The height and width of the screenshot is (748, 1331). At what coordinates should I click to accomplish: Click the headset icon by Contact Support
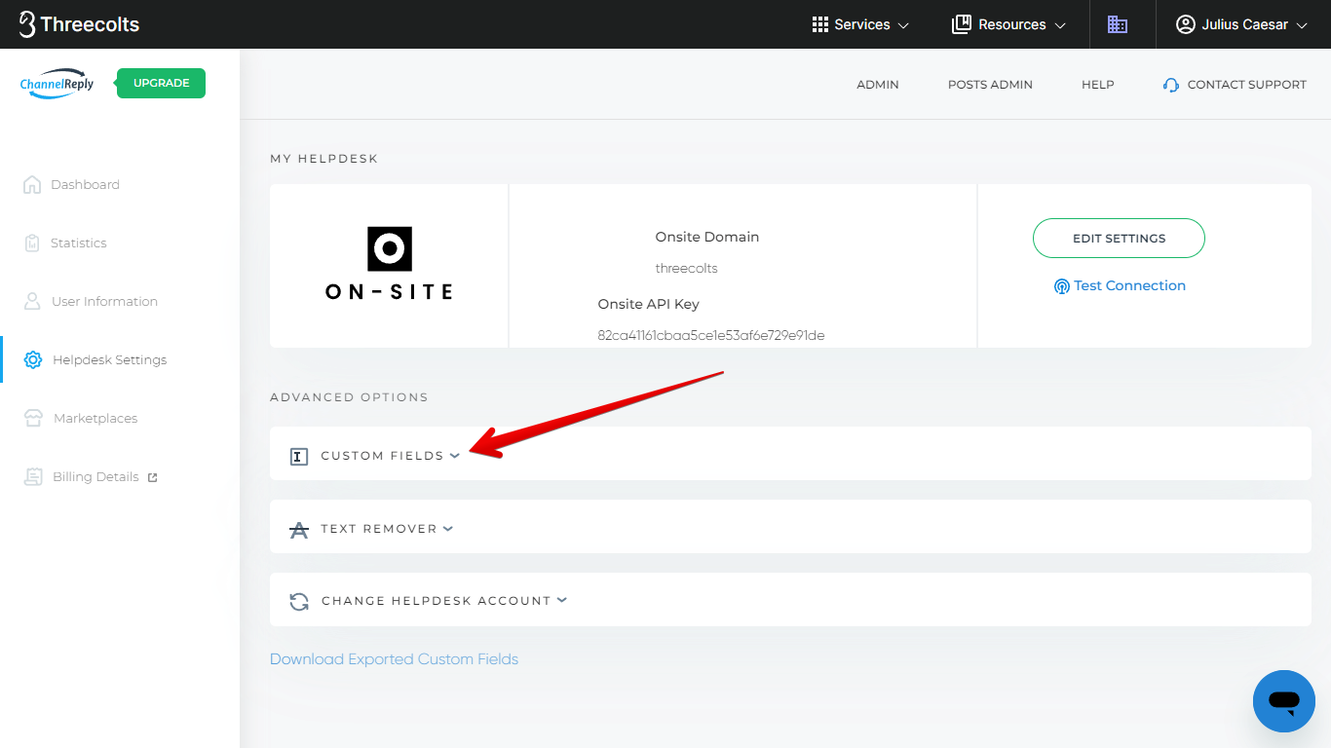click(x=1171, y=85)
